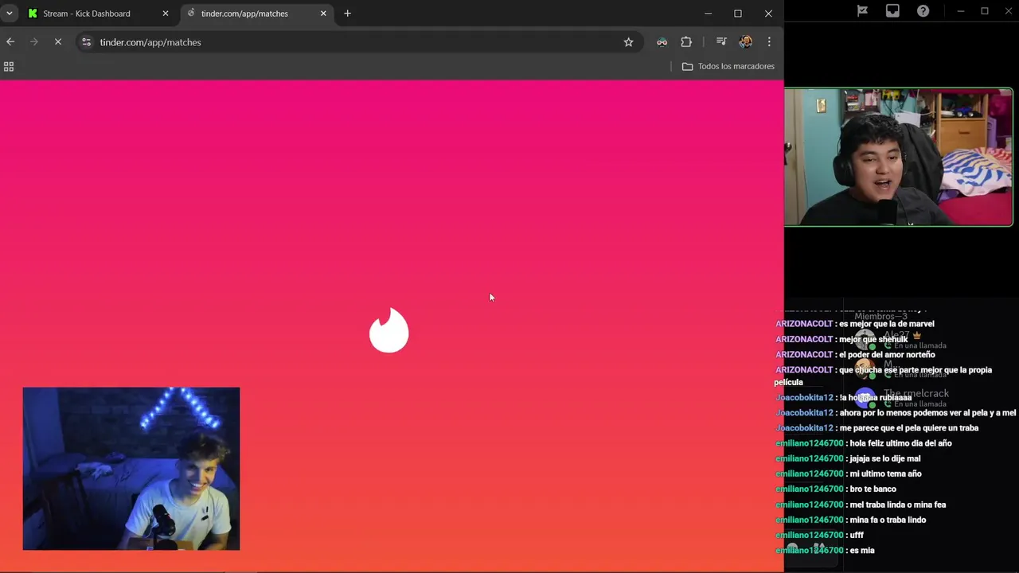Minimize the Chrome browser window
Image resolution: width=1019 pixels, height=573 pixels.
tap(708, 14)
